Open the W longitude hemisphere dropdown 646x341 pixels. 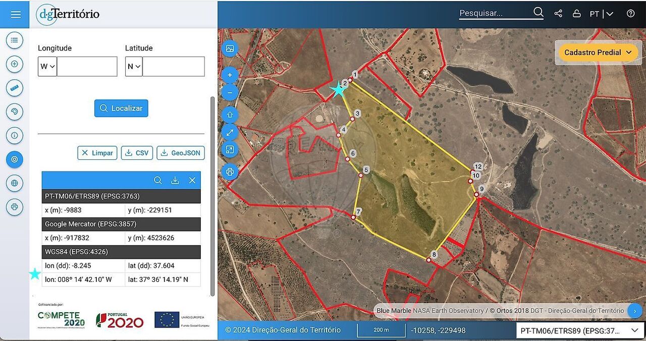click(x=47, y=66)
